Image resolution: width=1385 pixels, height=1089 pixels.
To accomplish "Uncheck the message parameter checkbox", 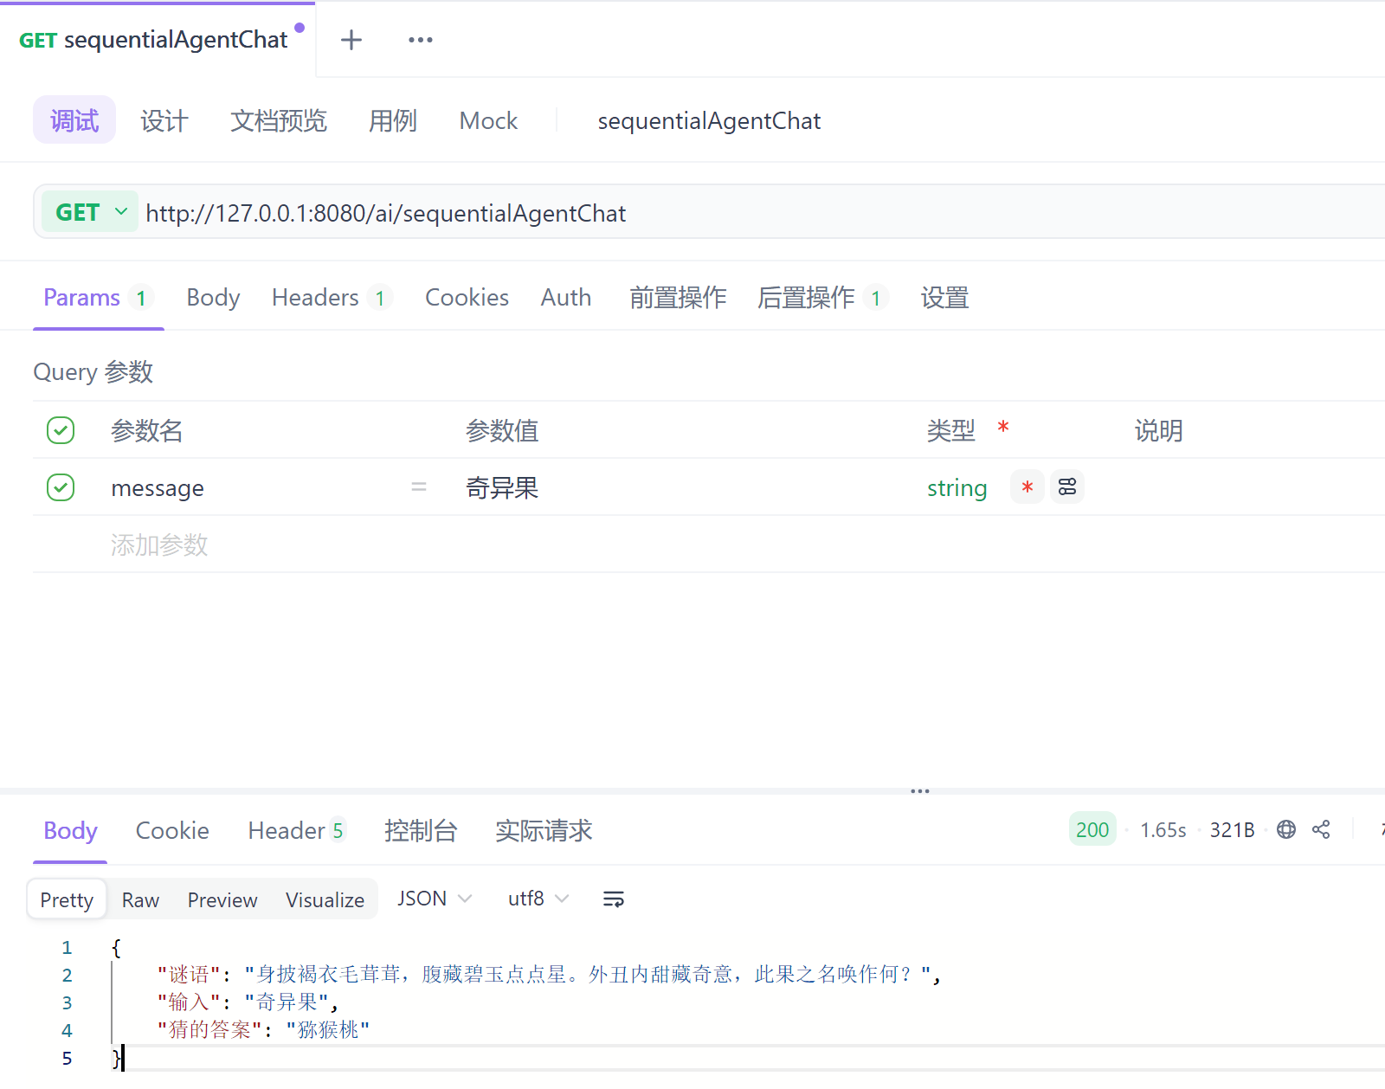I will pyautogui.click(x=61, y=487).
